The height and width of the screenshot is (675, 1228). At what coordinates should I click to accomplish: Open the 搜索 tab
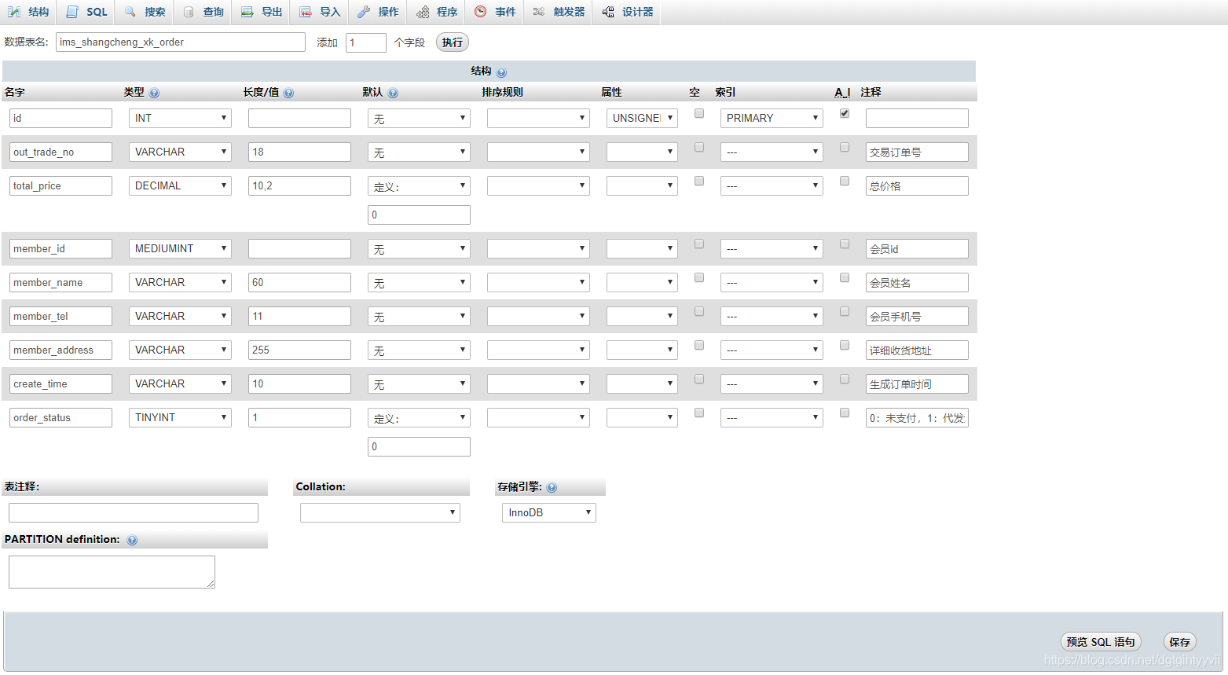coord(145,12)
